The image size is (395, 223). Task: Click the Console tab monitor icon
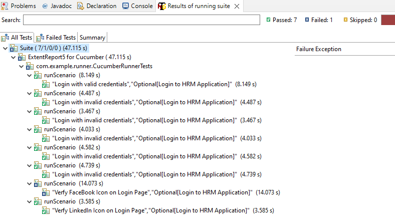click(125, 6)
